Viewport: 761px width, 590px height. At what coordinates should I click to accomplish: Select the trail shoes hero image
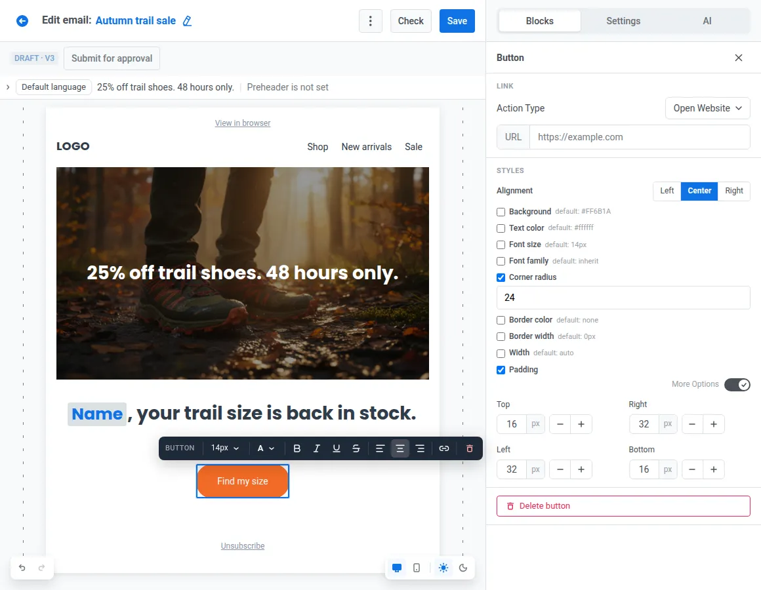point(243,273)
